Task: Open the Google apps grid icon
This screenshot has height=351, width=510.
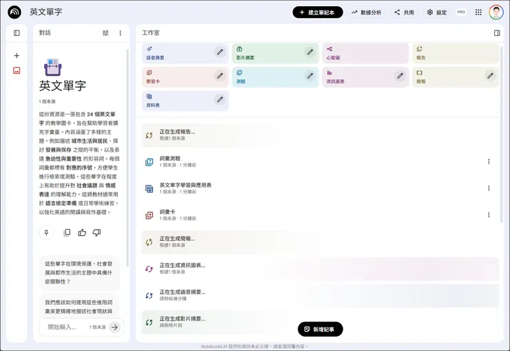Action: pyautogui.click(x=478, y=12)
